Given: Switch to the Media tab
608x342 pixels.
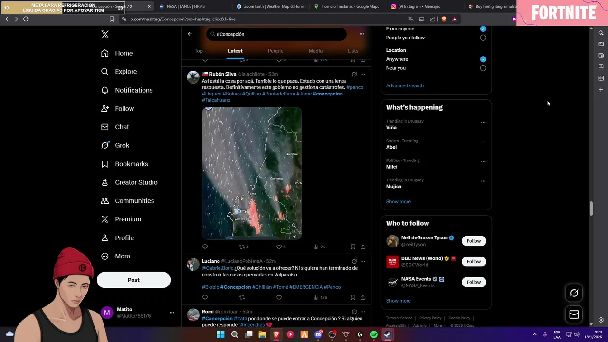Looking at the screenshot, I should [315, 51].
